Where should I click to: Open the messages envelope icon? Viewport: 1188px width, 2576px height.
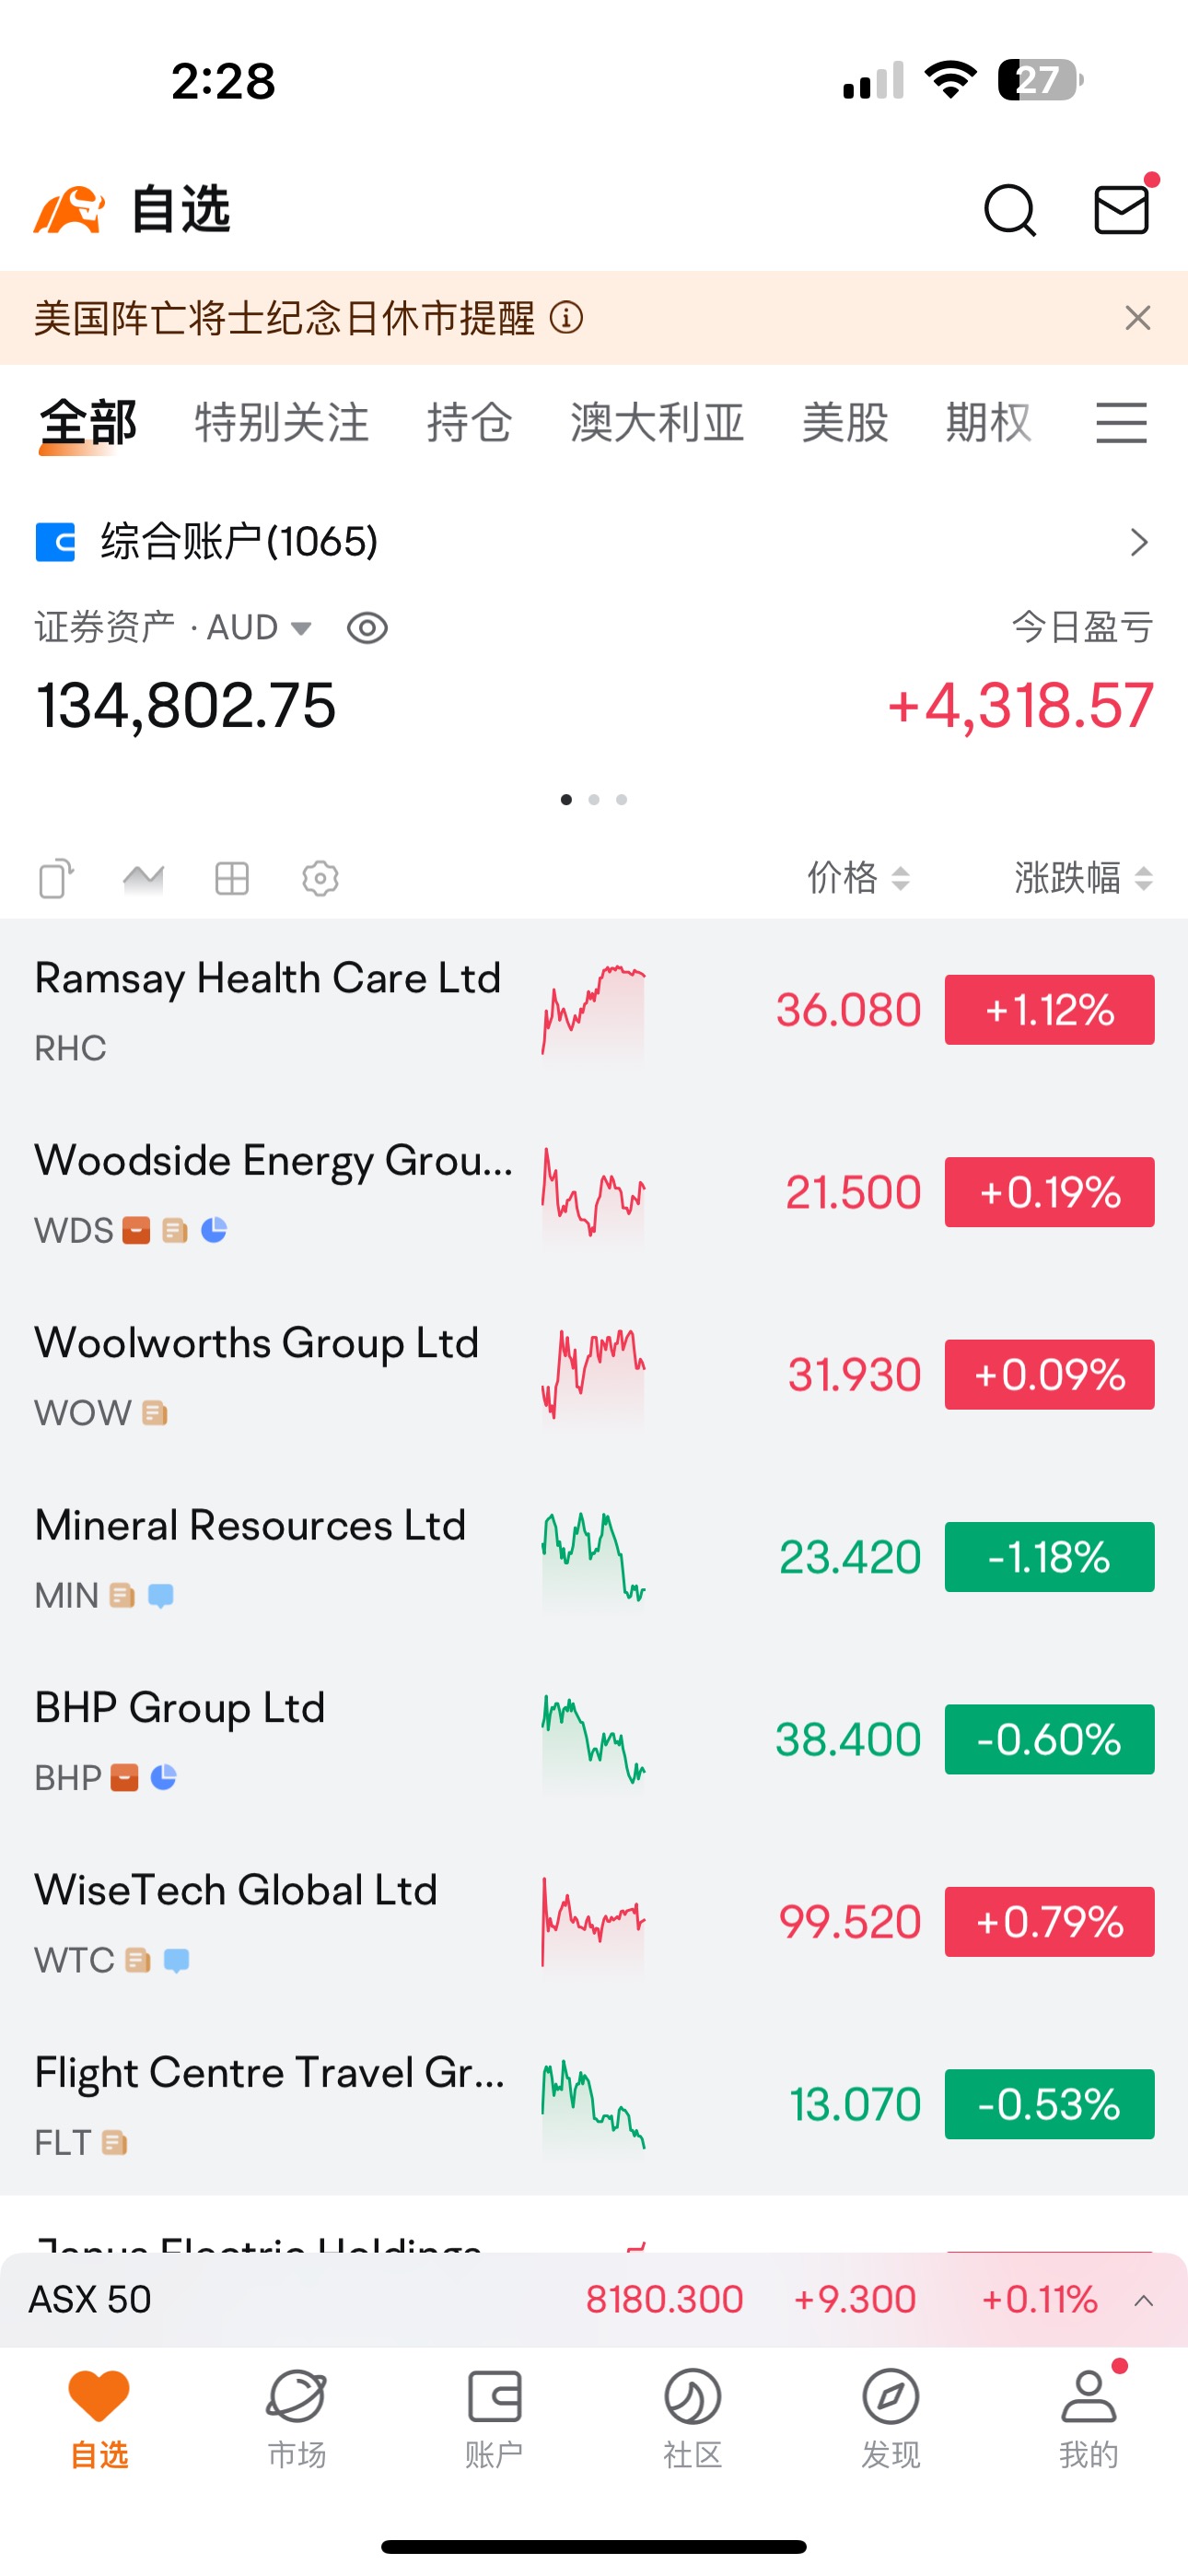point(1122,209)
